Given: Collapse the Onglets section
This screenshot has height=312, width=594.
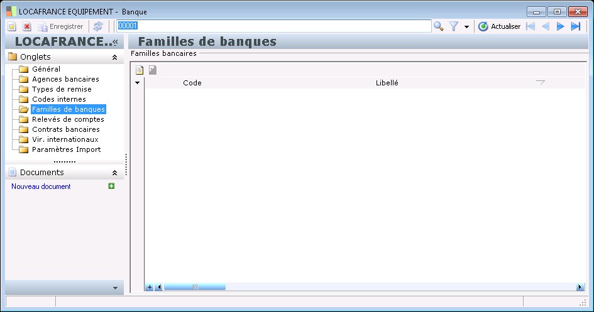Looking at the screenshot, I should (114, 58).
